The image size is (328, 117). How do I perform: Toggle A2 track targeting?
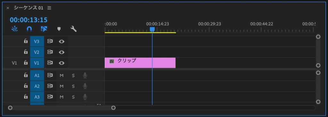[37, 86]
